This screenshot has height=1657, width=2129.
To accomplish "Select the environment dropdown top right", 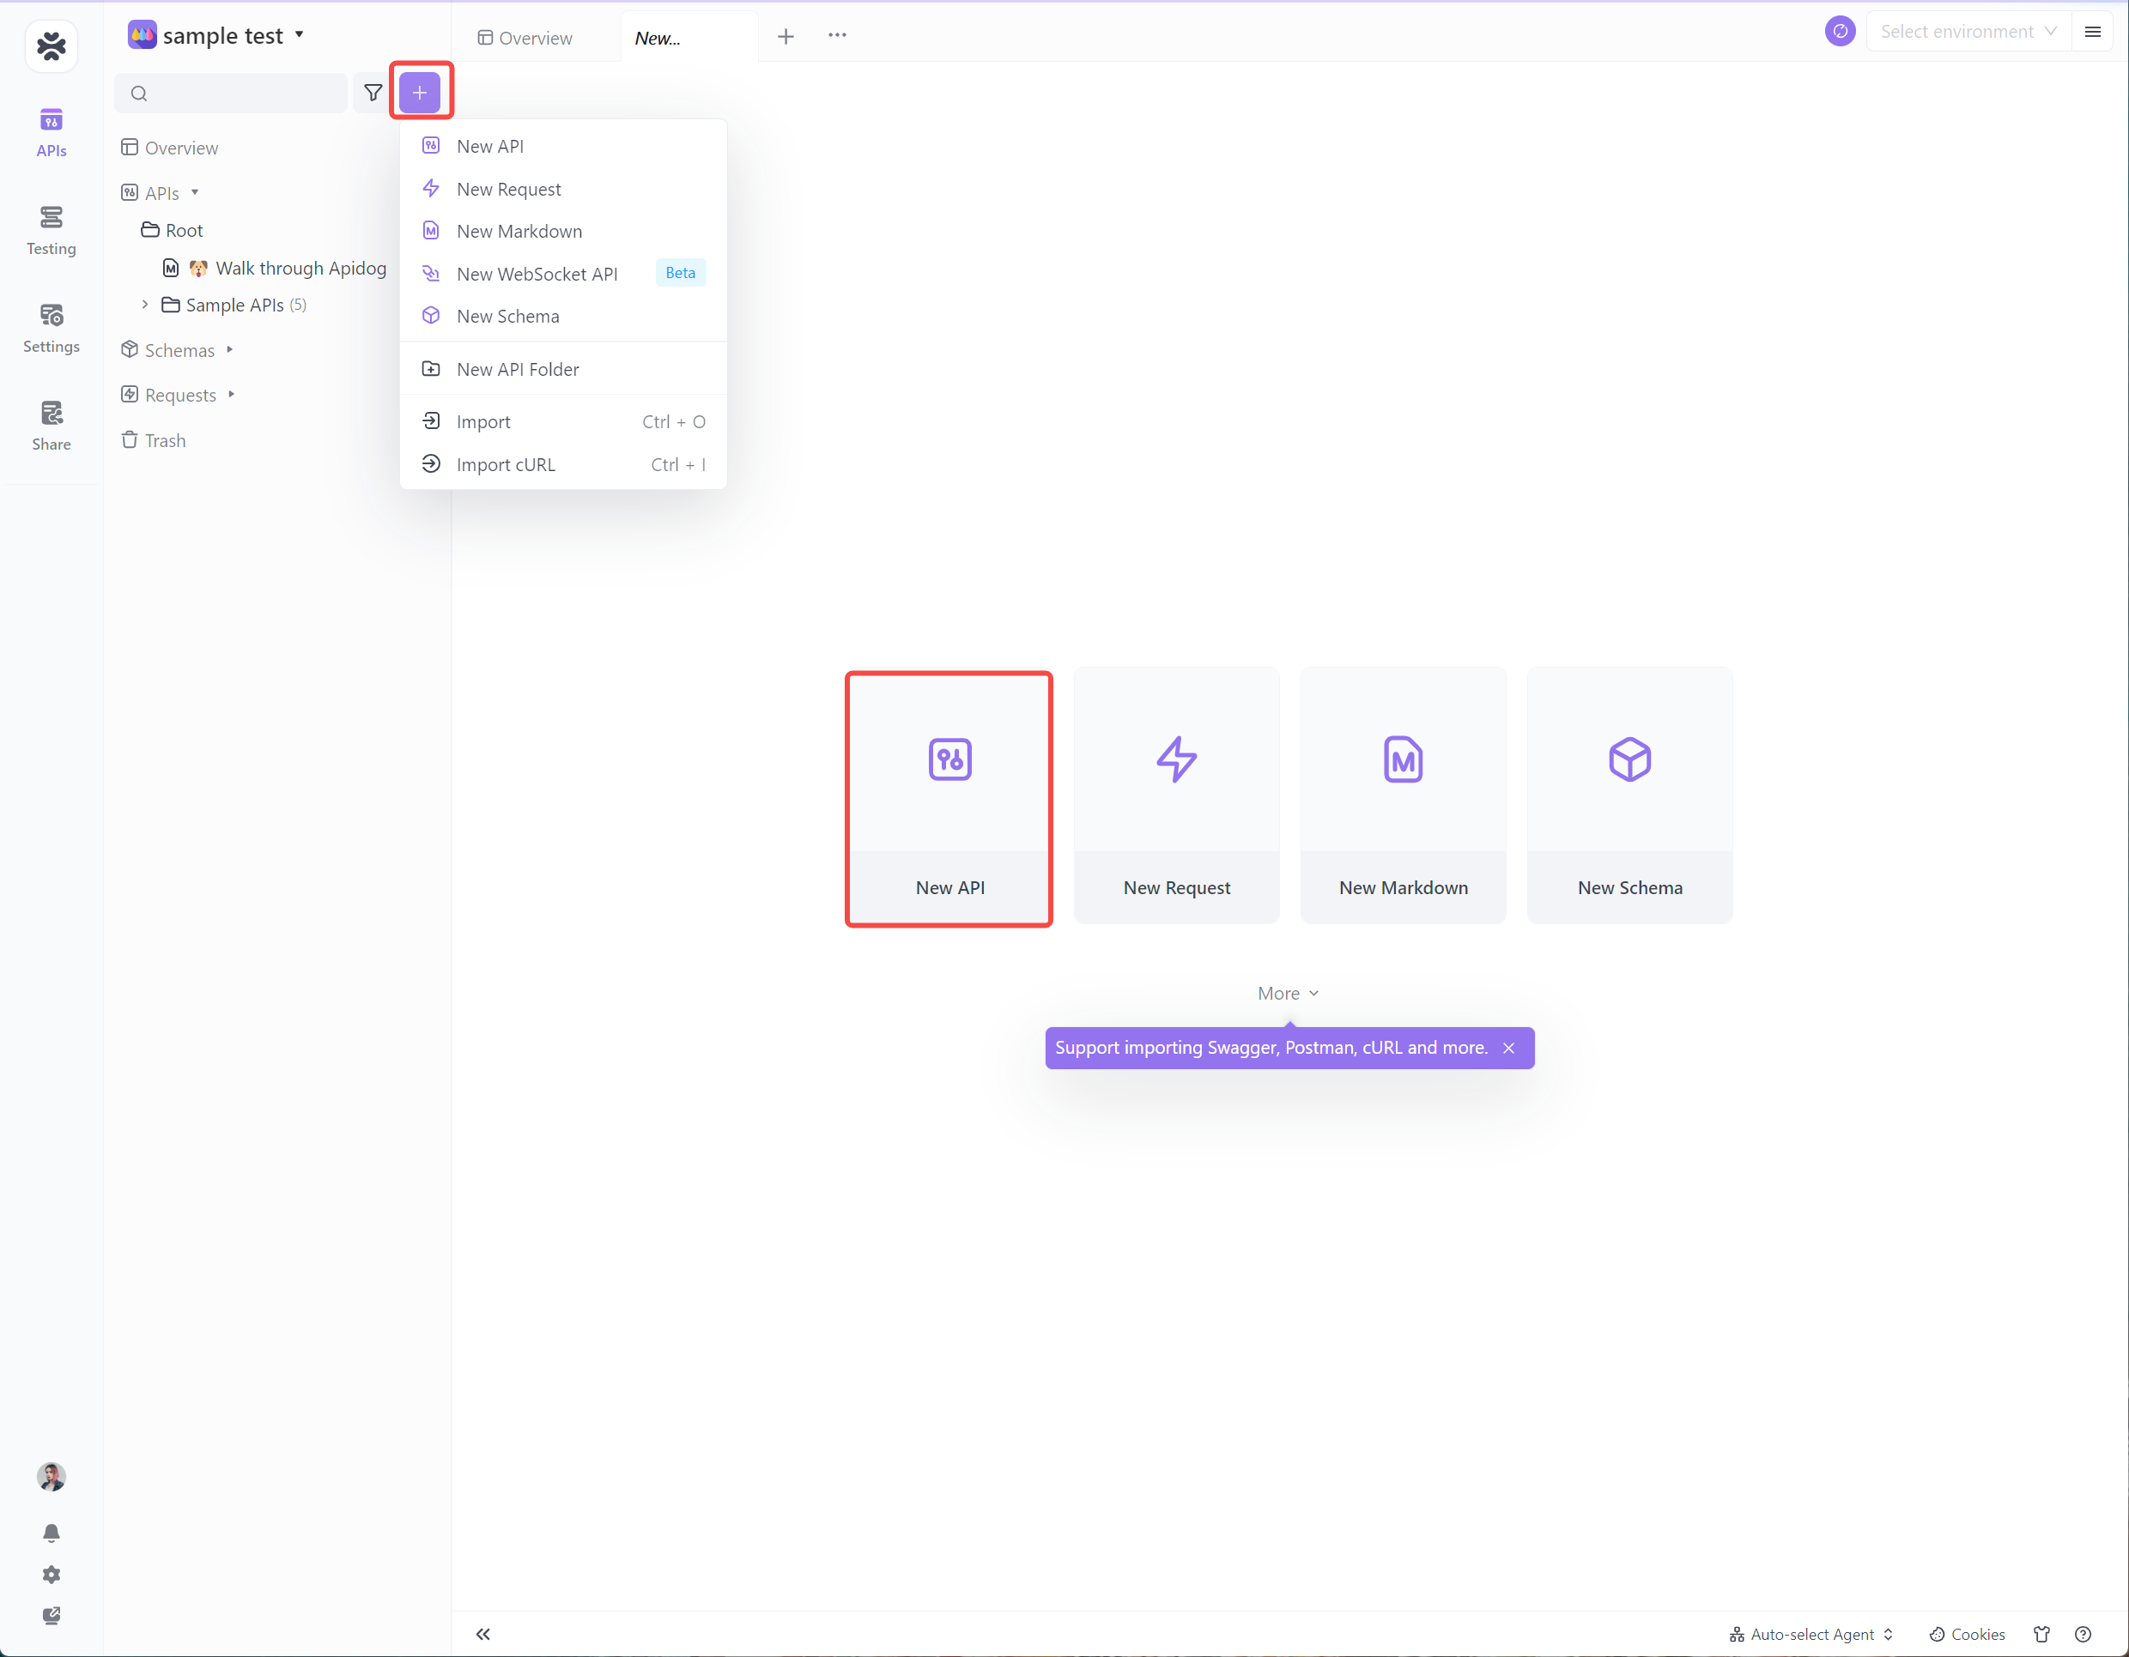I will 1970,34.
